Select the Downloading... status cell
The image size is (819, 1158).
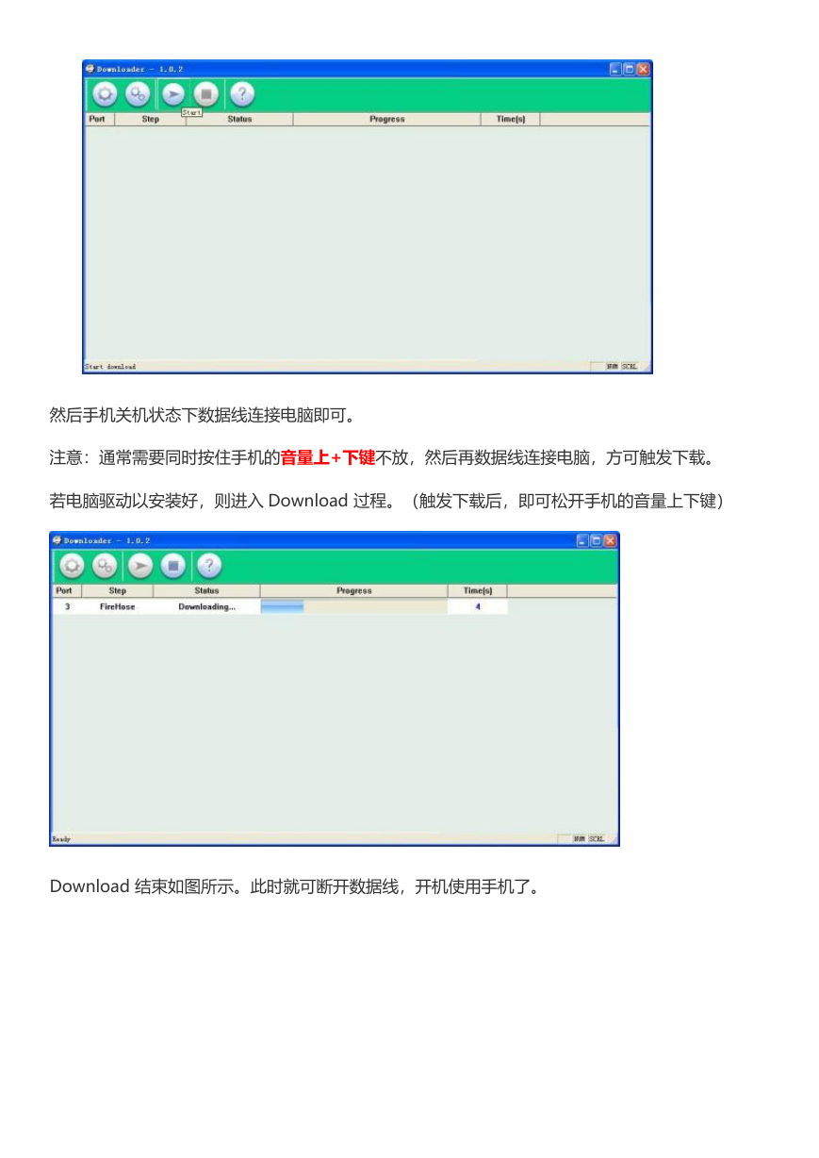click(206, 607)
